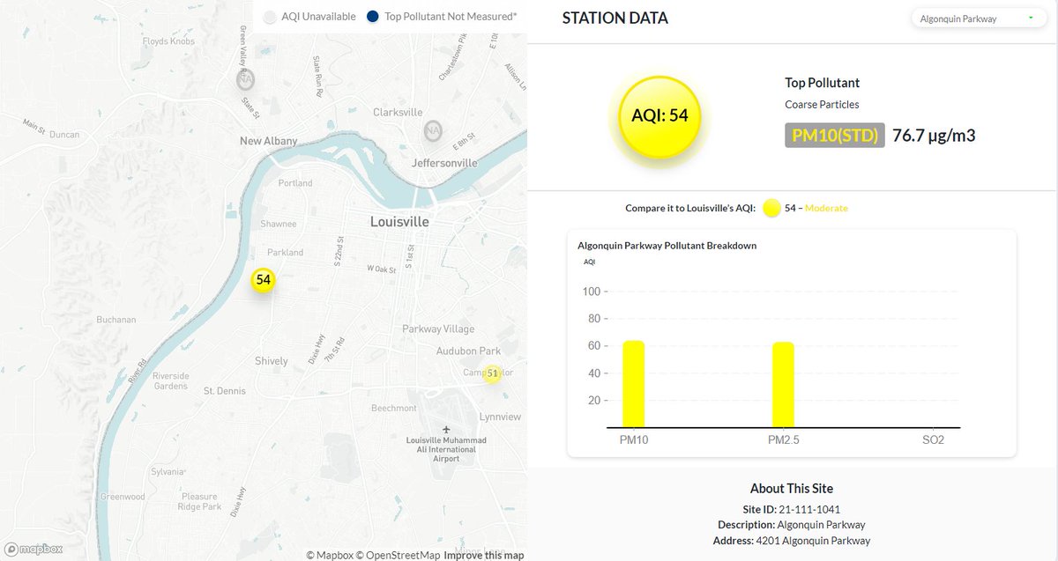This screenshot has height=561, width=1058.
Task: Click the Site ID 21-111-1041 text
Action: [792, 509]
